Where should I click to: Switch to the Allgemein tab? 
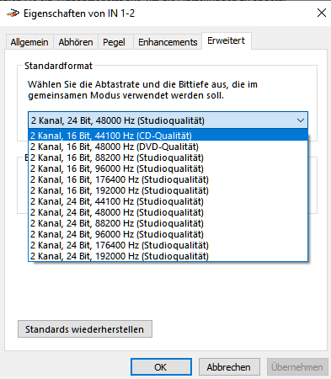(29, 42)
